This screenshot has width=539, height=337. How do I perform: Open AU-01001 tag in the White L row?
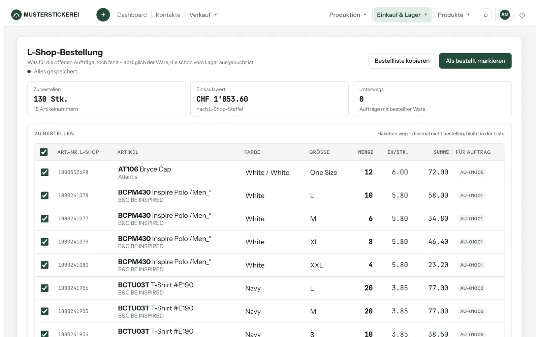point(471,195)
